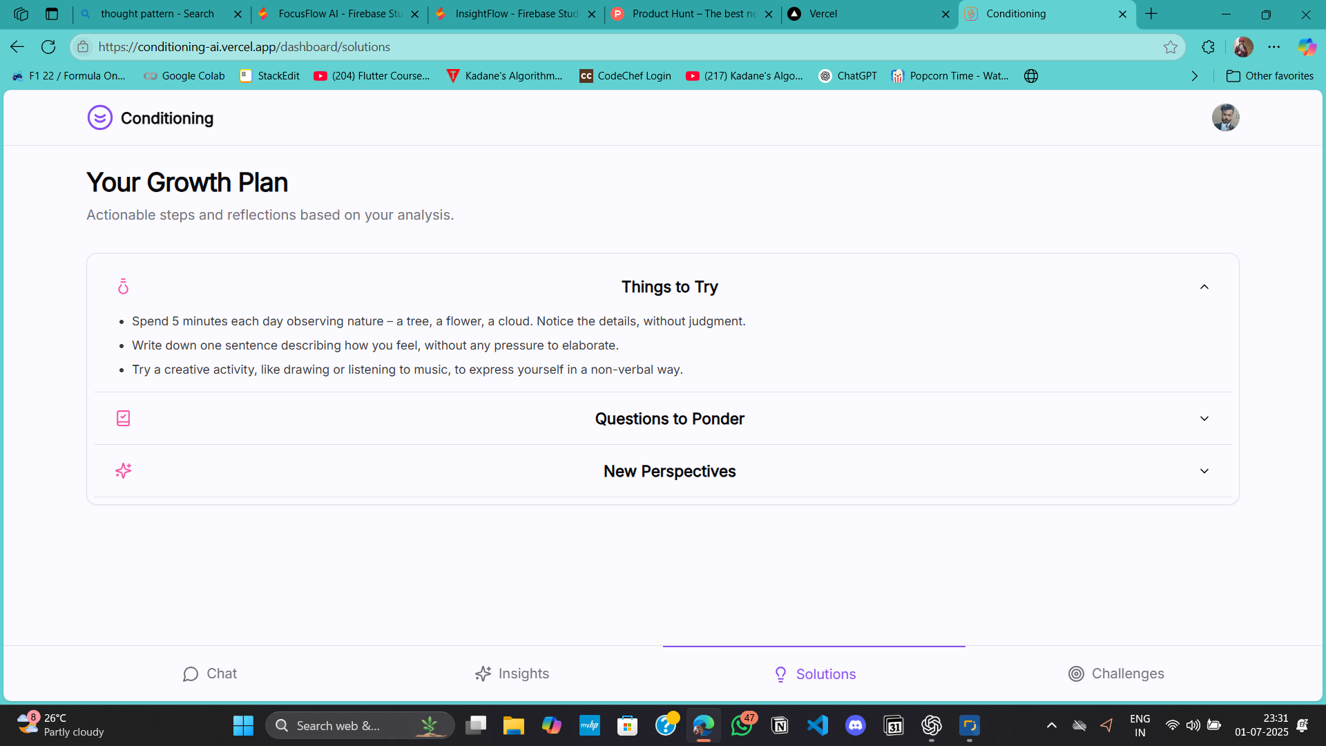Viewport: 1326px width, 746px height.
Task: Click the browser address bar URL
Action: (x=244, y=47)
